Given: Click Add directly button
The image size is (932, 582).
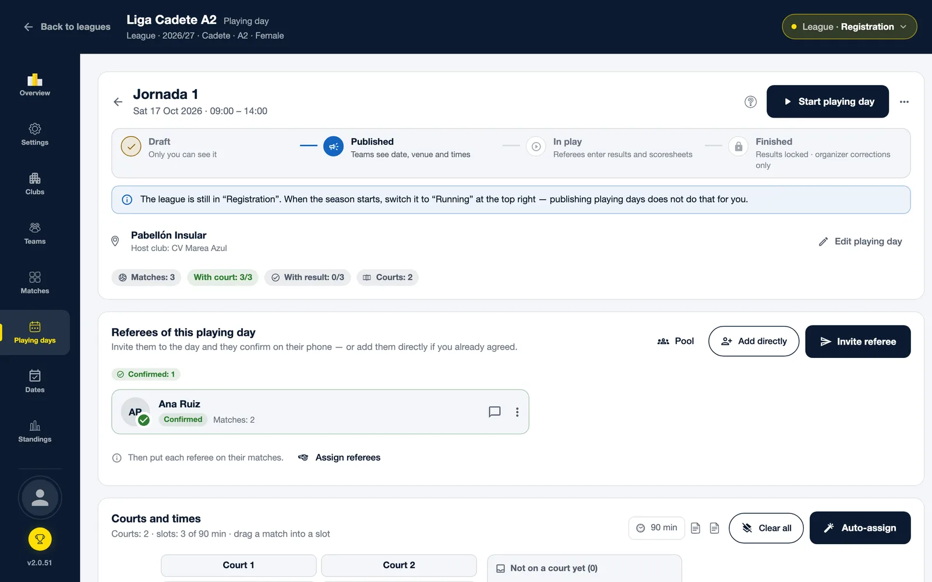Looking at the screenshot, I should pyautogui.click(x=754, y=341).
